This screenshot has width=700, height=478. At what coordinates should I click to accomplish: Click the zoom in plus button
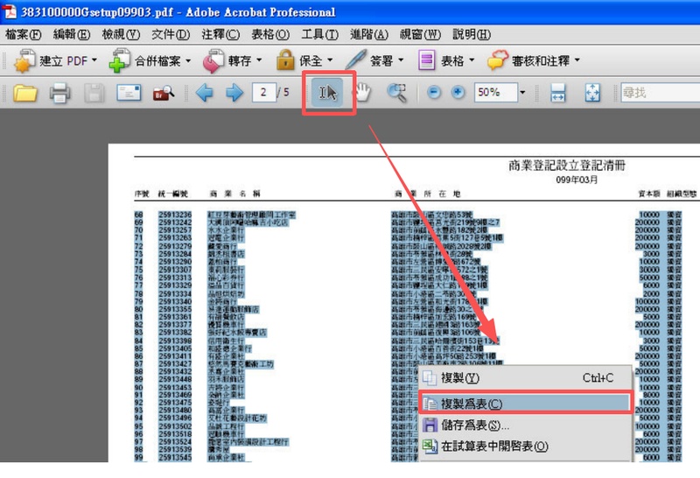click(x=458, y=93)
